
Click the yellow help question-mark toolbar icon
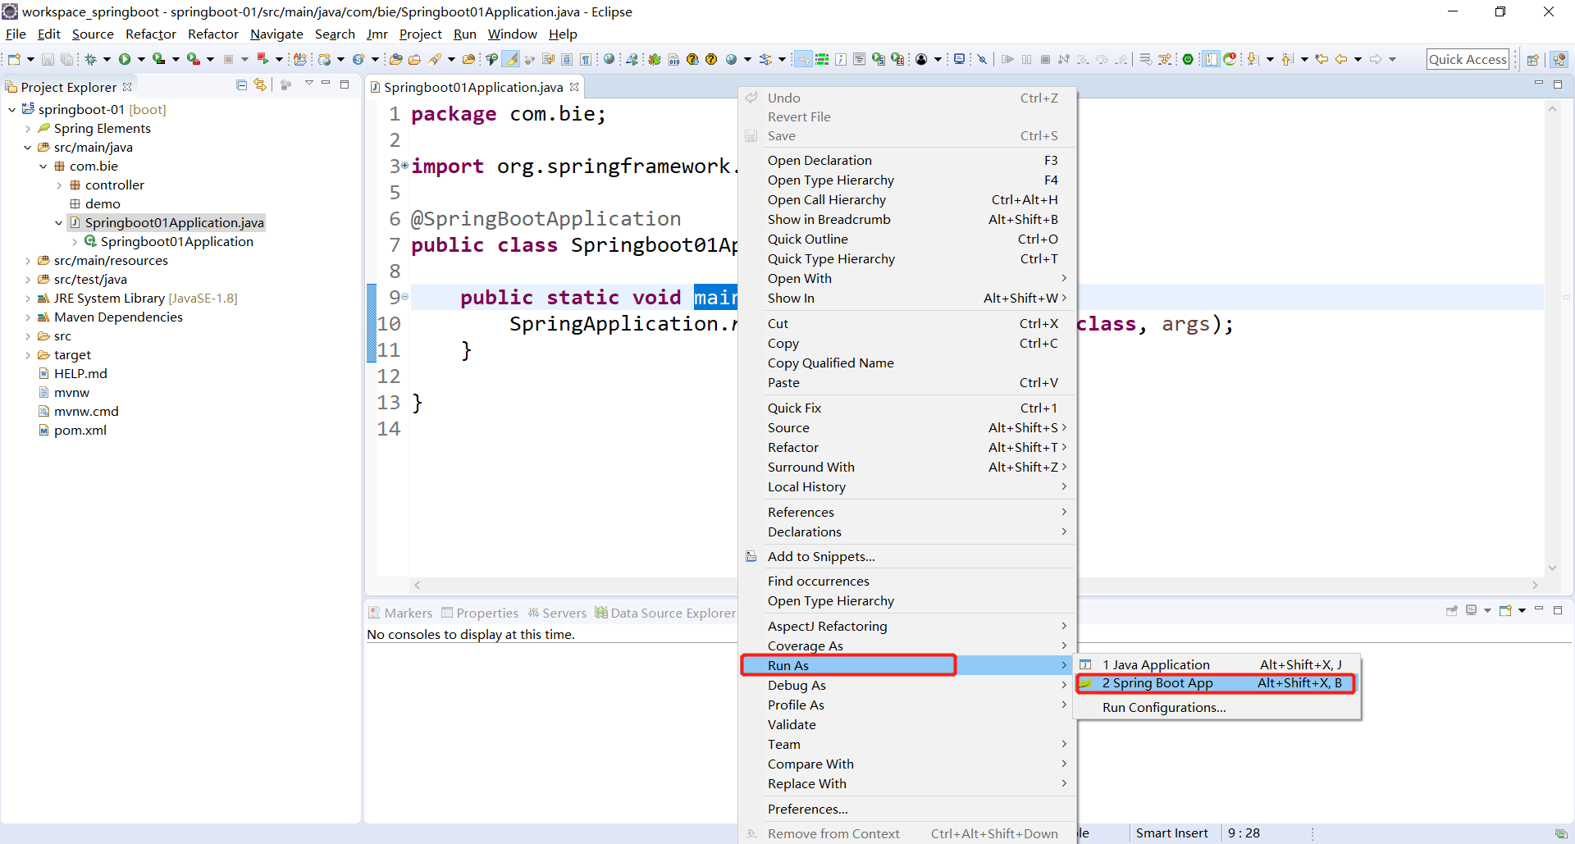[x=711, y=59]
